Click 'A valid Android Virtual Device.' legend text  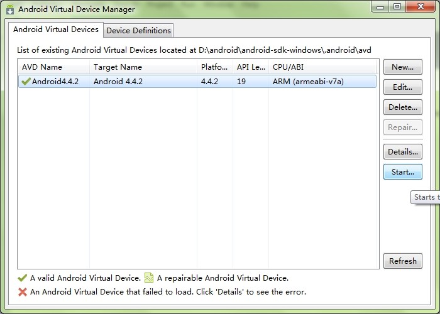(85, 278)
